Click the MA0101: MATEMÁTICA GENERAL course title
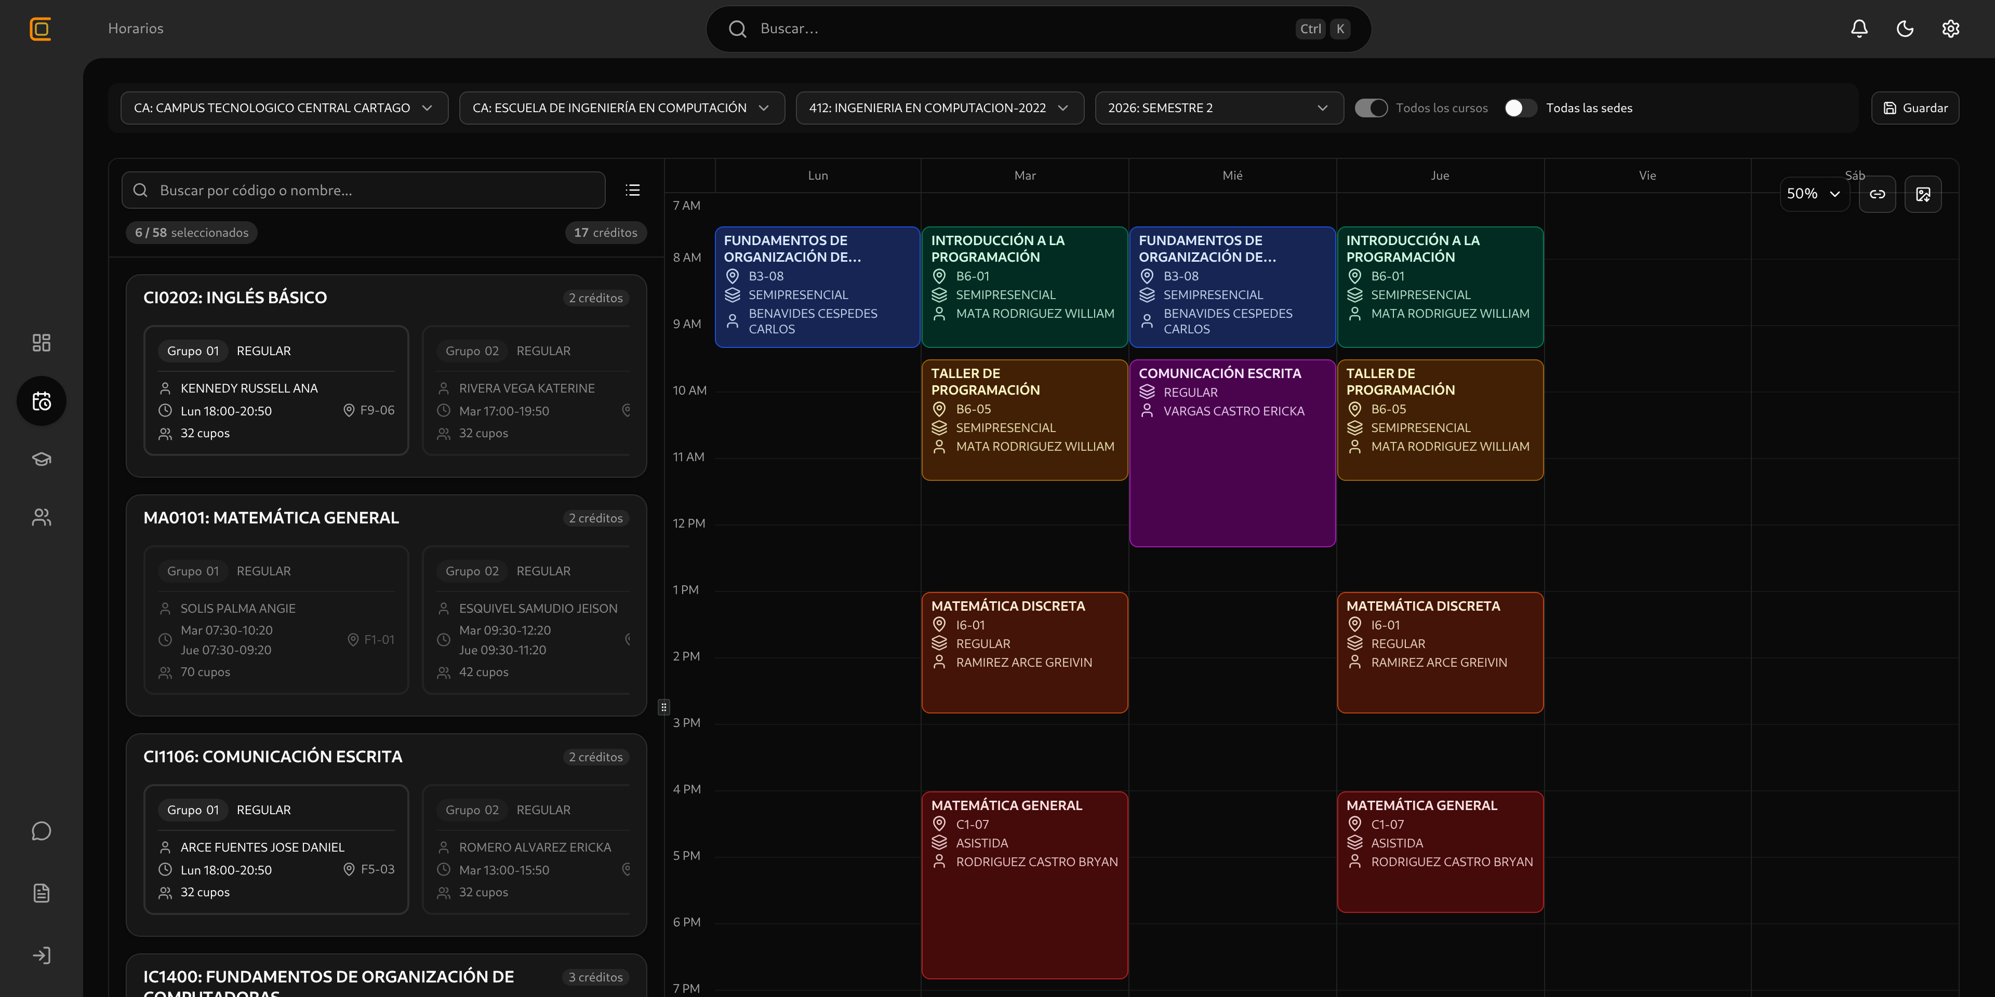The height and width of the screenshot is (997, 1995). pos(271,517)
